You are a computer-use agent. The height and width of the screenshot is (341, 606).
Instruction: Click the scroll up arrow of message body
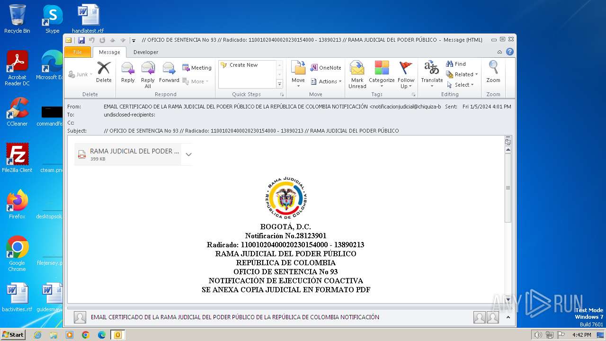[508, 150]
